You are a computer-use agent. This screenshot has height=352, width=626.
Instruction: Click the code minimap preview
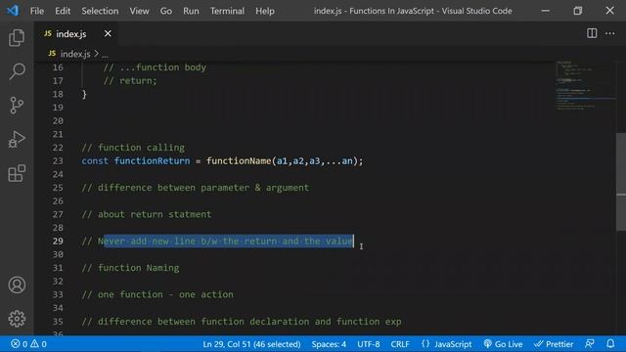[x=585, y=85]
